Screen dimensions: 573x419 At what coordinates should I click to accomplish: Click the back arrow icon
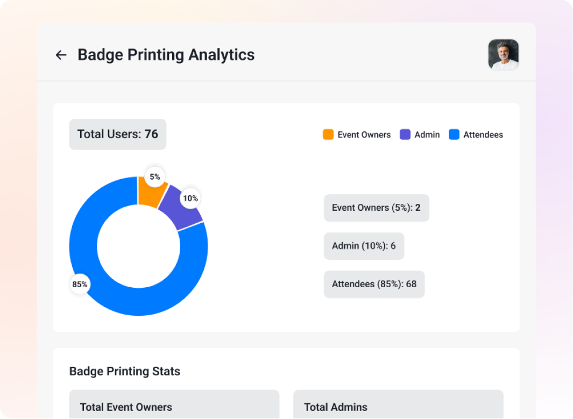tap(61, 55)
